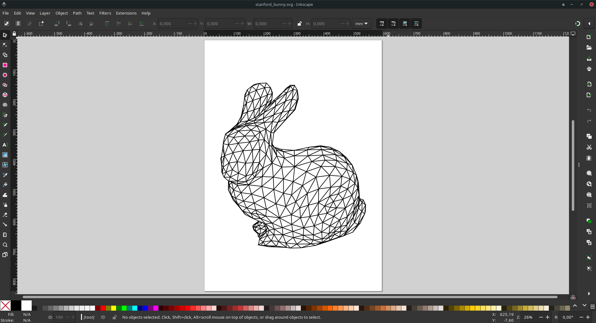This screenshot has width=596, height=323.
Task: Click the zoom-out minus button
Action: coord(541,317)
